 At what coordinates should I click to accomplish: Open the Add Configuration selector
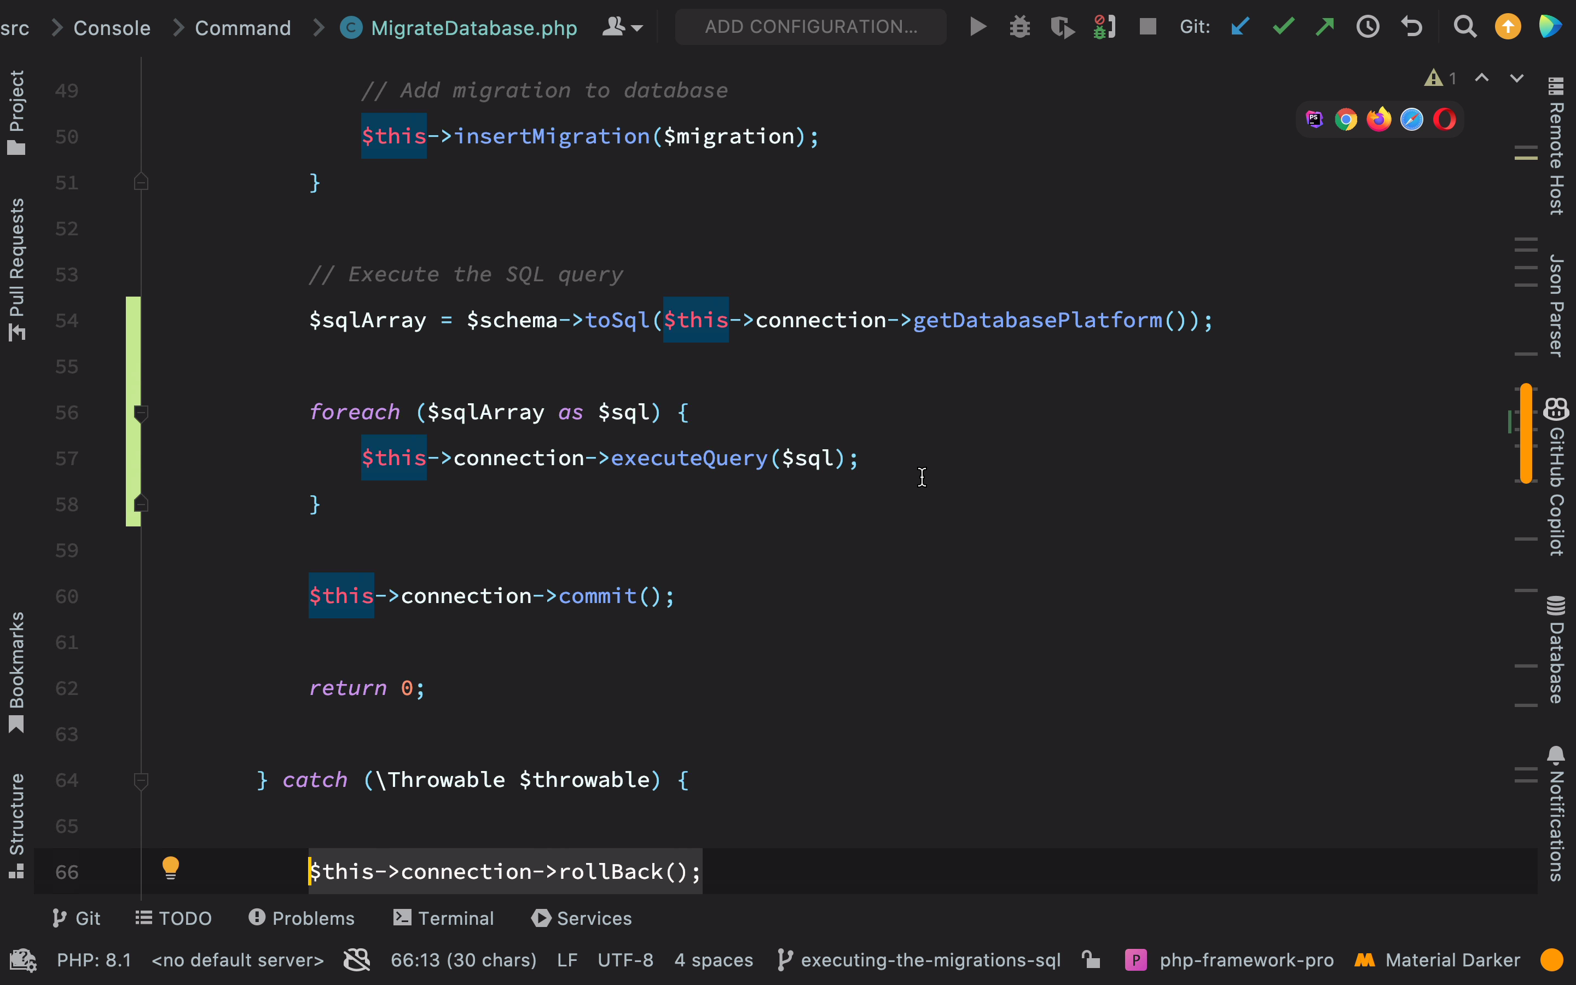(811, 27)
